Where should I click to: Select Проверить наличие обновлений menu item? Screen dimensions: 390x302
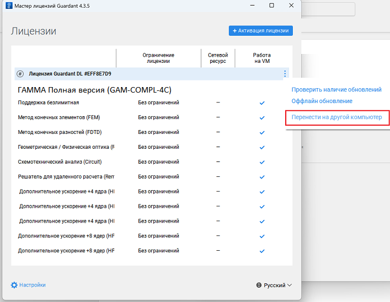pyautogui.click(x=336, y=89)
